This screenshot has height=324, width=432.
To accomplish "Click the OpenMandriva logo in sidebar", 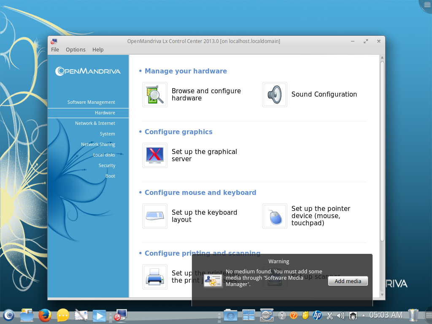I will tap(88, 71).
